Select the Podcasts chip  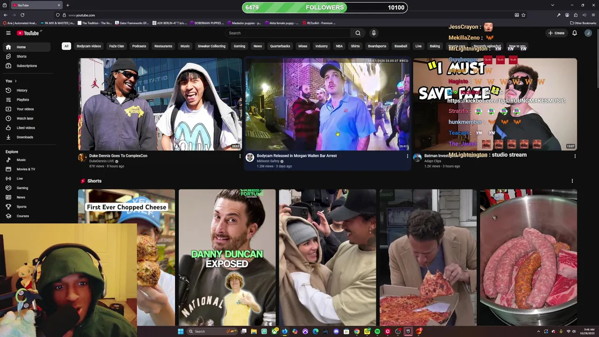coord(139,46)
